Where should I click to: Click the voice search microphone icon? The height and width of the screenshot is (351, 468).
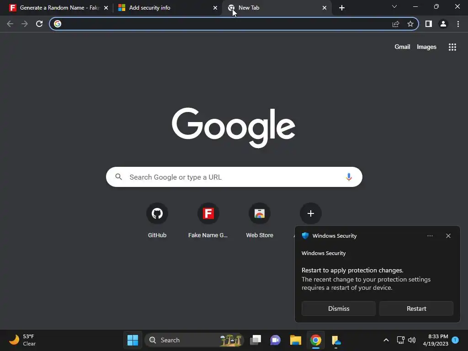click(x=349, y=177)
